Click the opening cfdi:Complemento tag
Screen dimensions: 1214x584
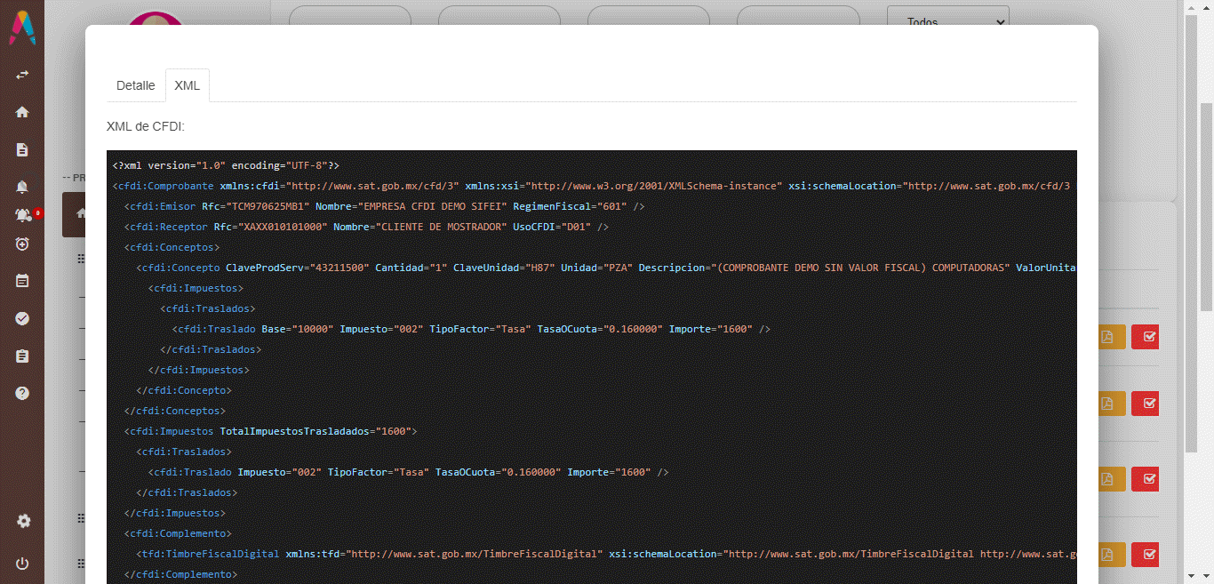(179, 533)
